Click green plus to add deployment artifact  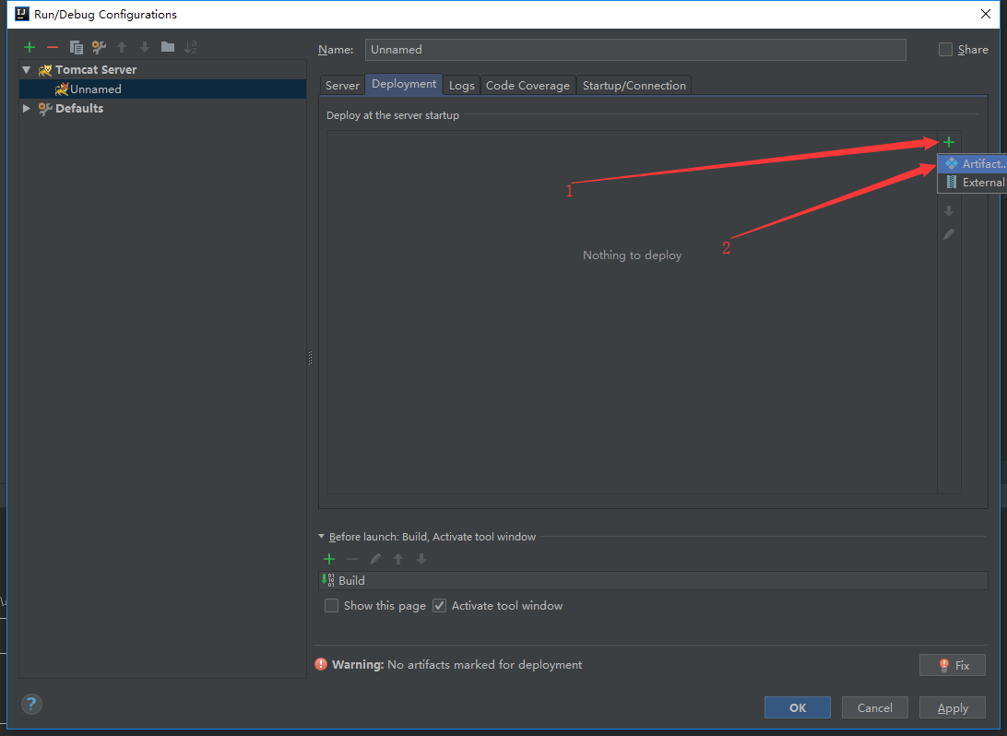pyautogui.click(x=948, y=142)
